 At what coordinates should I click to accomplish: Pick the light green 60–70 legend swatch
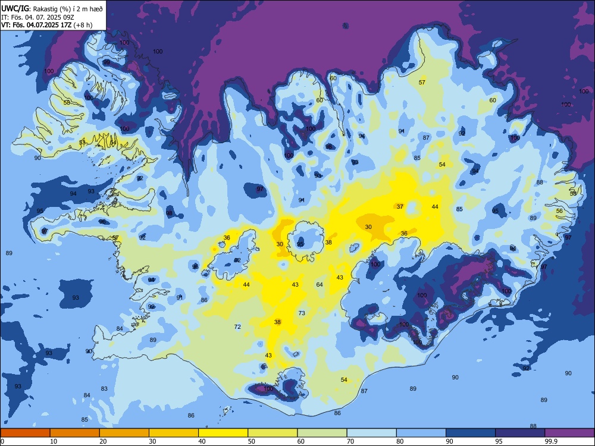point(322,433)
